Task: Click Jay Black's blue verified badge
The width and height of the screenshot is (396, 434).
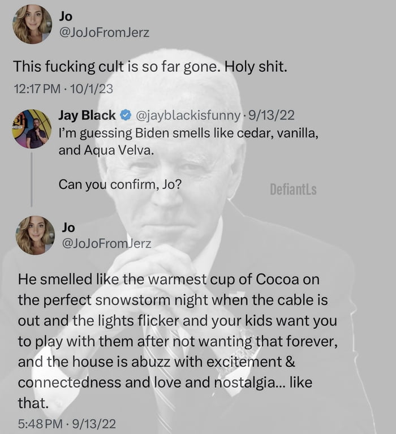Action: (x=124, y=115)
